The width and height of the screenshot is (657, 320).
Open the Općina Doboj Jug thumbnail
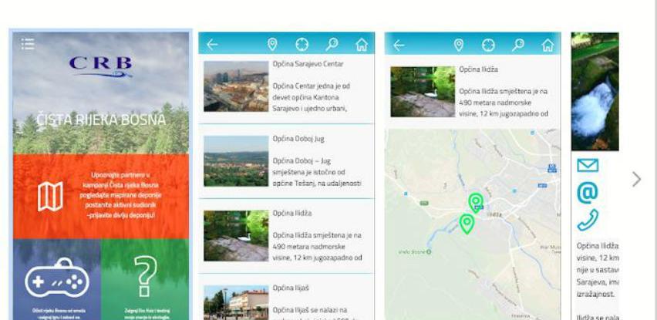click(x=236, y=161)
